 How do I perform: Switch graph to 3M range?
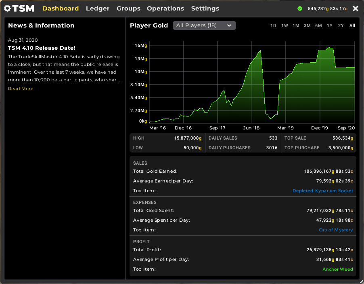tap(307, 26)
